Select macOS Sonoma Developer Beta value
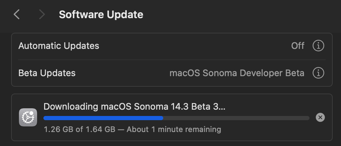 tap(237, 73)
